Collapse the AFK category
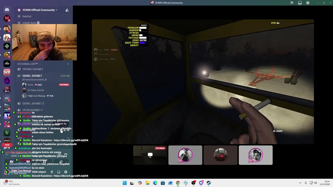This screenshot has height=187, width=333. [x=21, y=138]
